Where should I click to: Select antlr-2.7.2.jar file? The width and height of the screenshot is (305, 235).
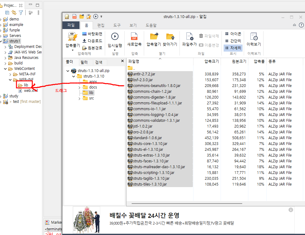[160, 74]
